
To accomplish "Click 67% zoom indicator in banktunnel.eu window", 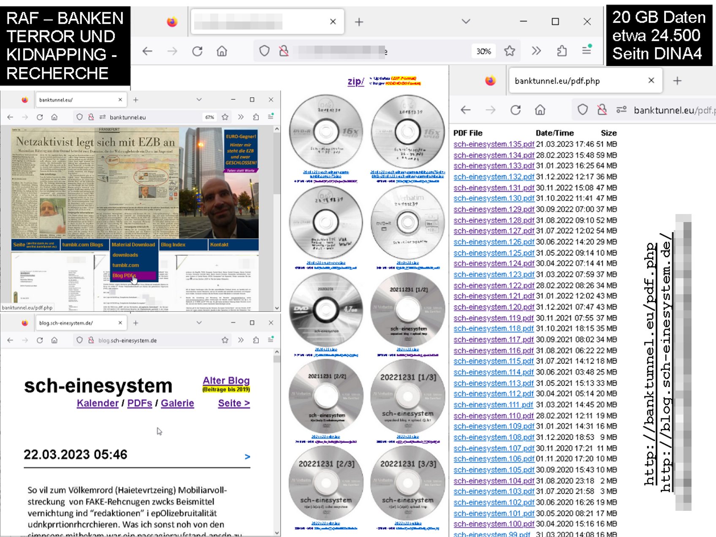I will (x=210, y=117).
